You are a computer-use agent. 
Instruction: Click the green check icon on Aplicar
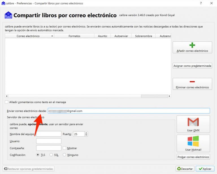200,169
